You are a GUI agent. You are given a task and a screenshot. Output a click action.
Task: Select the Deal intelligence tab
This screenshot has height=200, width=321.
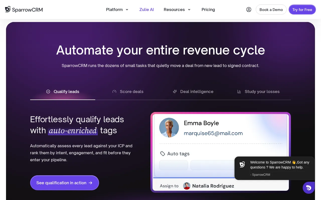tap(193, 91)
